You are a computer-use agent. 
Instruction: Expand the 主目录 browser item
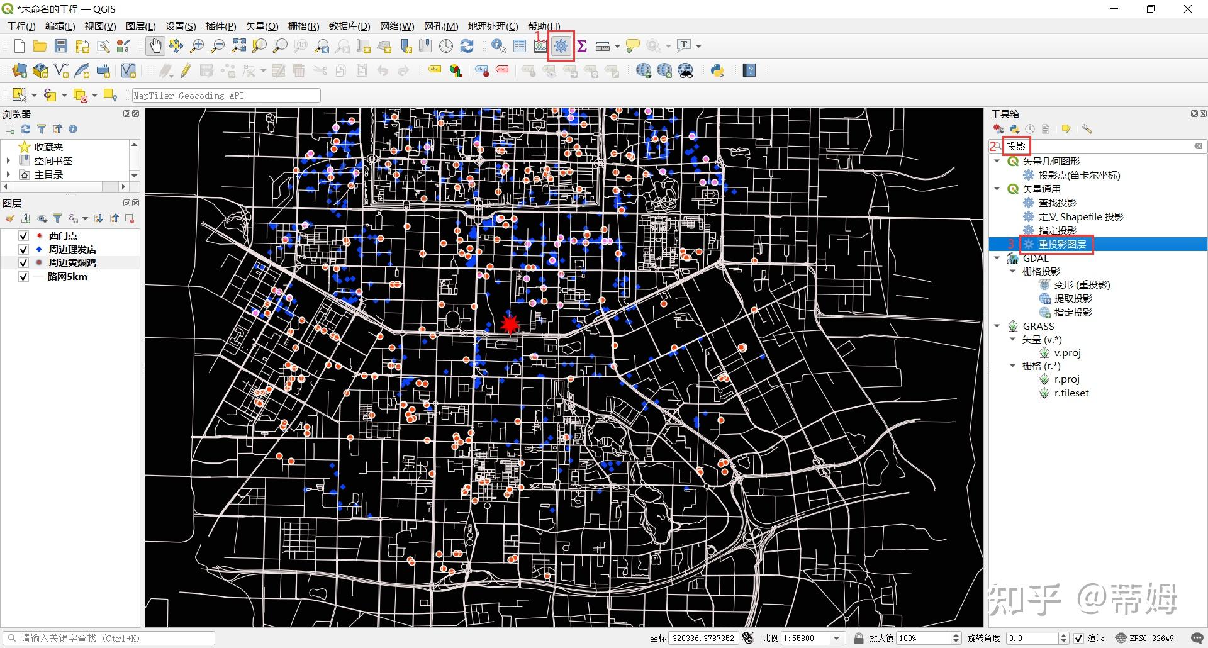click(x=8, y=175)
